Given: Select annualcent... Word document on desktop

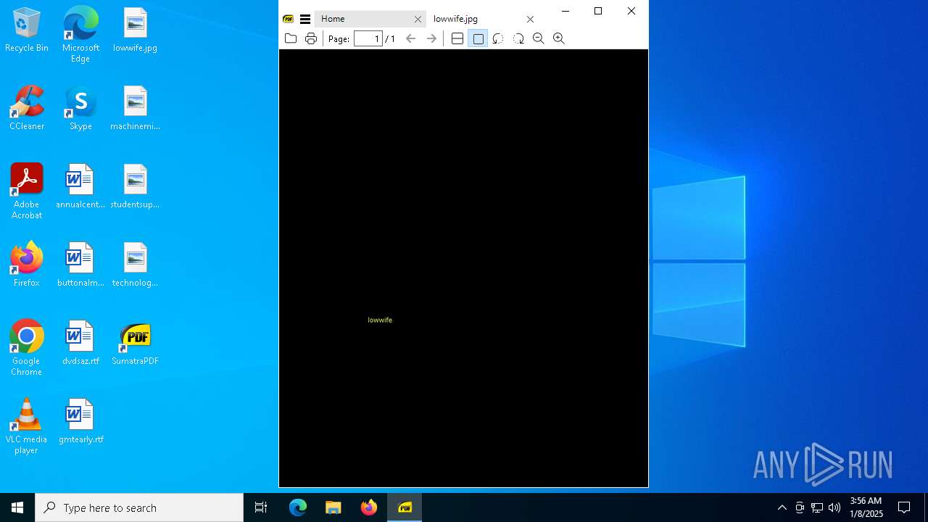Looking at the screenshot, I should click(x=80, y=187).
